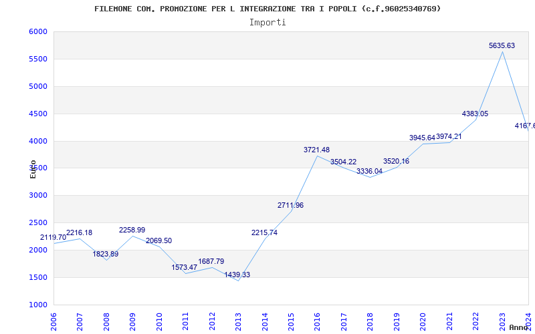Select the 3520.16 data label
Image resolution: width=535 pixels, height=334 pixels.
[x=396, y=161]
